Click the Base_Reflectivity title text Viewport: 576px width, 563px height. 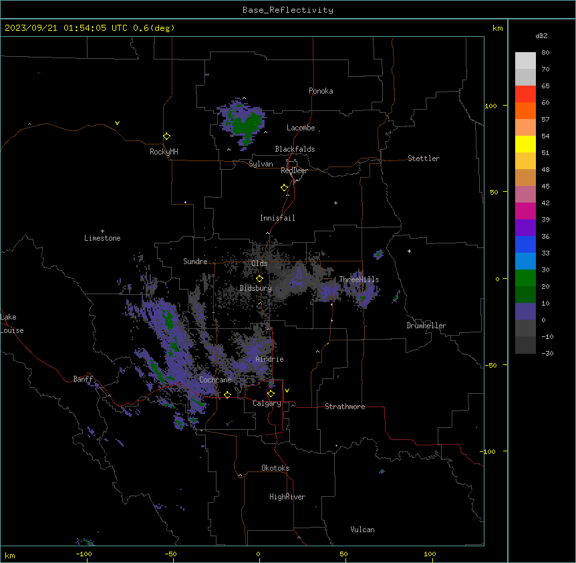(288, 10)
